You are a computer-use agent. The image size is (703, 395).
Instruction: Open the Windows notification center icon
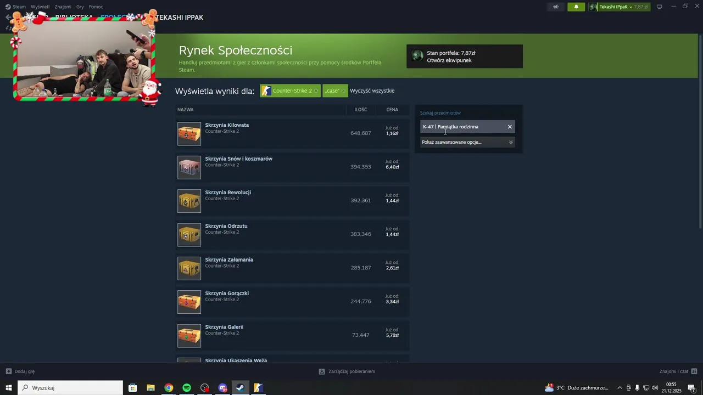(x=691, y=388)
